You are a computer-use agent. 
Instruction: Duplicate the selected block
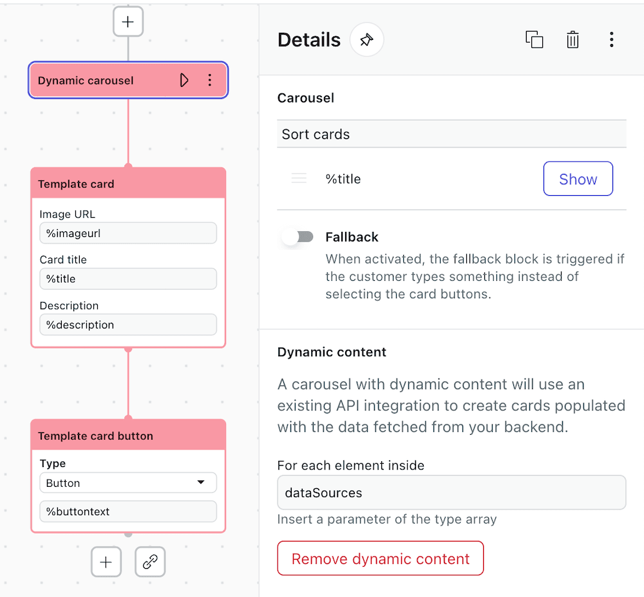535,39
